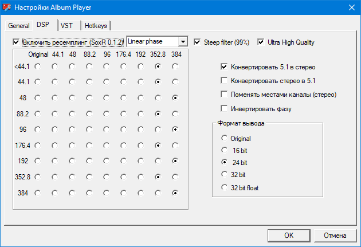
Task: Click the Album Player app icon in title bar
Action: (x=6, y=7)
